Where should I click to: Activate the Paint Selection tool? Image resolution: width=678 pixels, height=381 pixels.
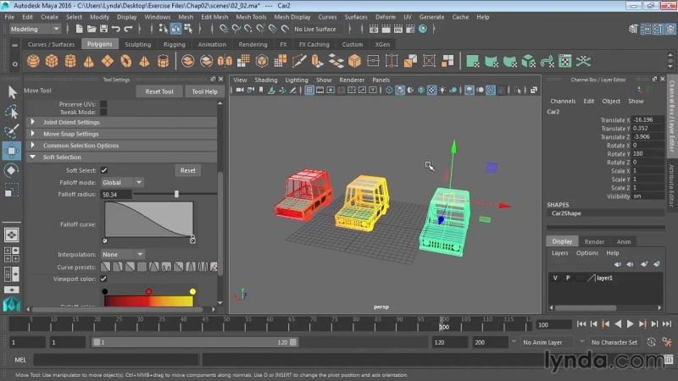pos(12,131)
